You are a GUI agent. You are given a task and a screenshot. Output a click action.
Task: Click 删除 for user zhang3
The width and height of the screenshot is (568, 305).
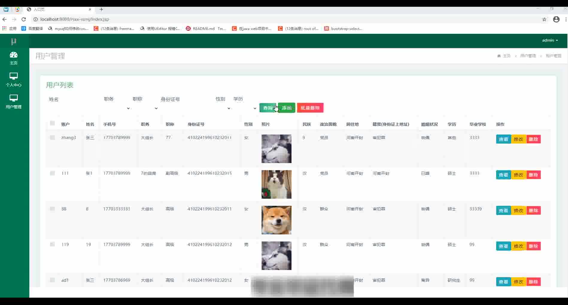coord(533,139)
